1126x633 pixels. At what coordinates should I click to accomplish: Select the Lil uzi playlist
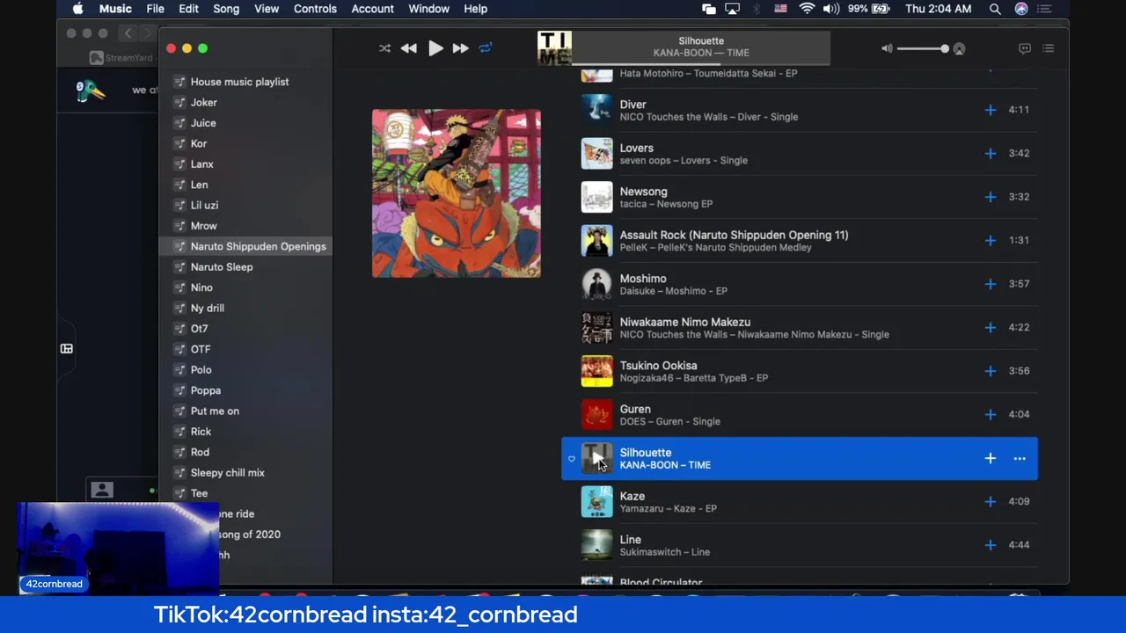tap(204, 205)
